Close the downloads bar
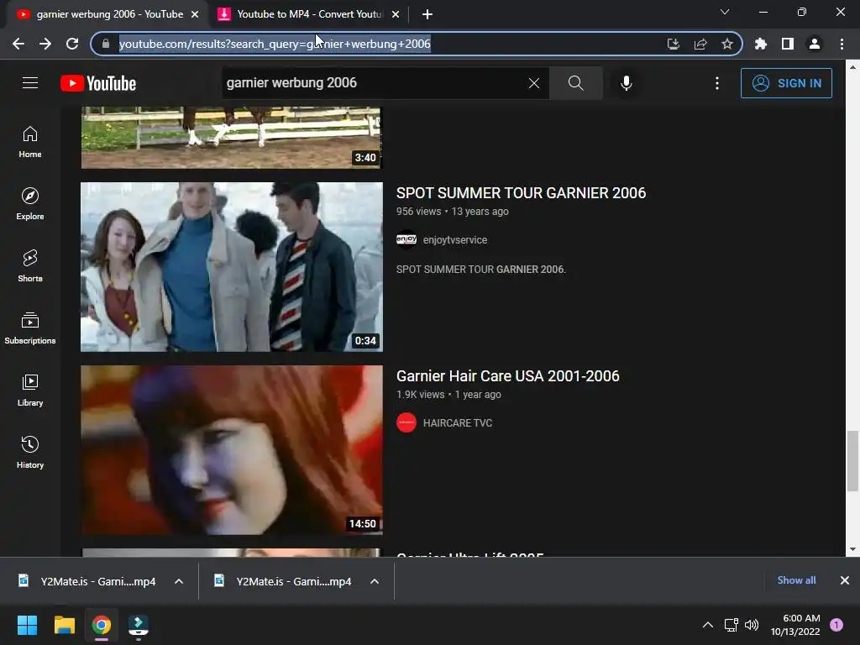 (x=845, y=580)
